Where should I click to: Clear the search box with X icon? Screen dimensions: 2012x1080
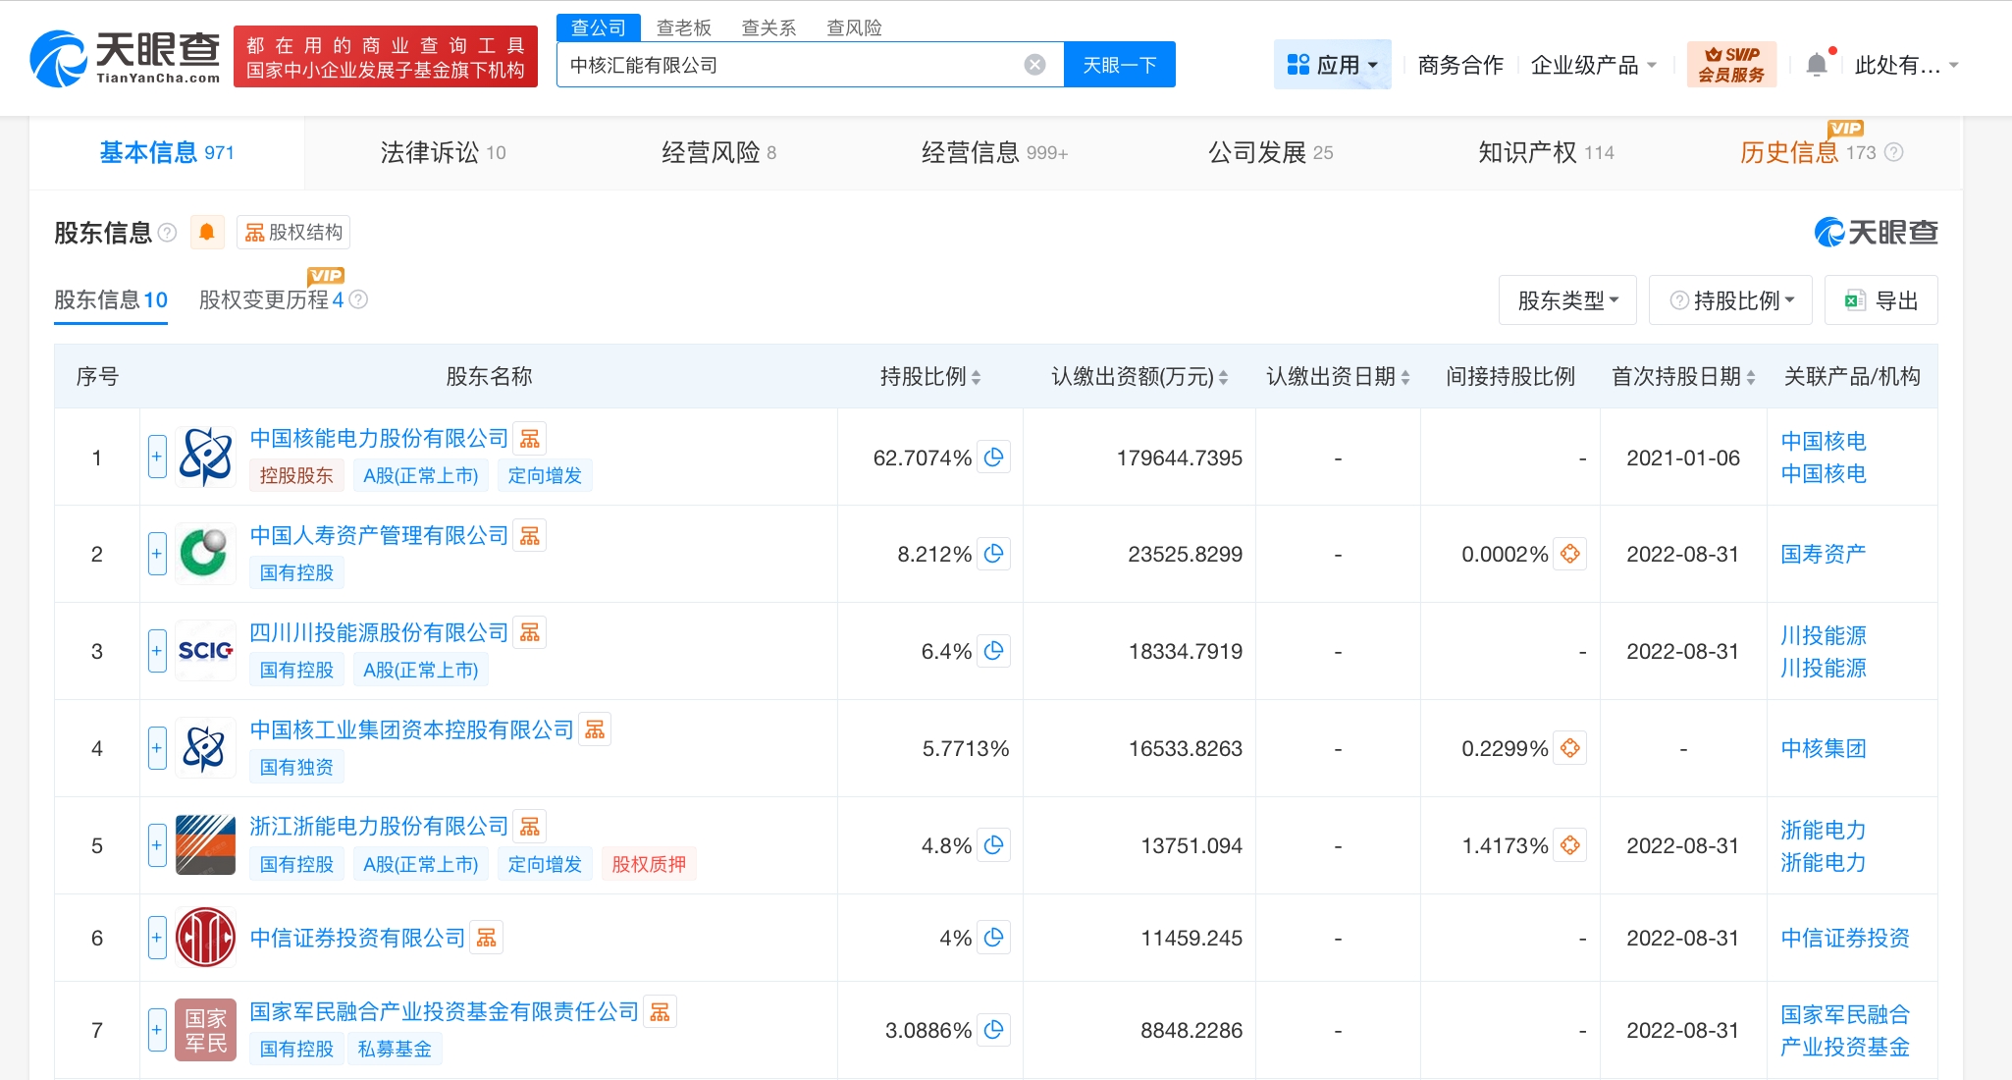click(1034, 65)
